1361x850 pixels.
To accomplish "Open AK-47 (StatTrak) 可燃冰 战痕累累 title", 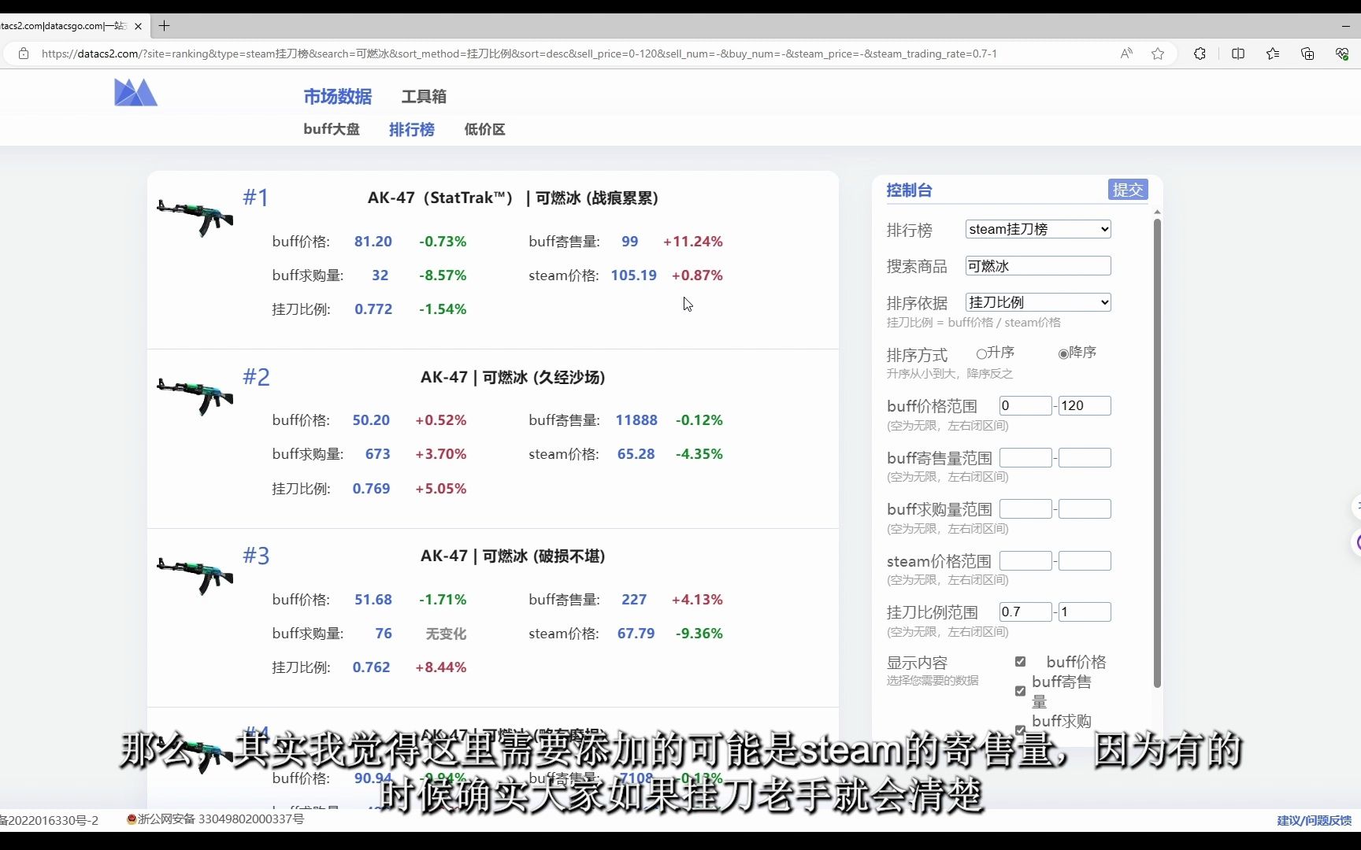I will pos(513,198).
